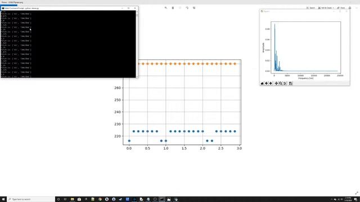The image size is (360, 202).
Task: Delete the photo with the trash icon
Action: pyautogui.click(x=173, y=8)
